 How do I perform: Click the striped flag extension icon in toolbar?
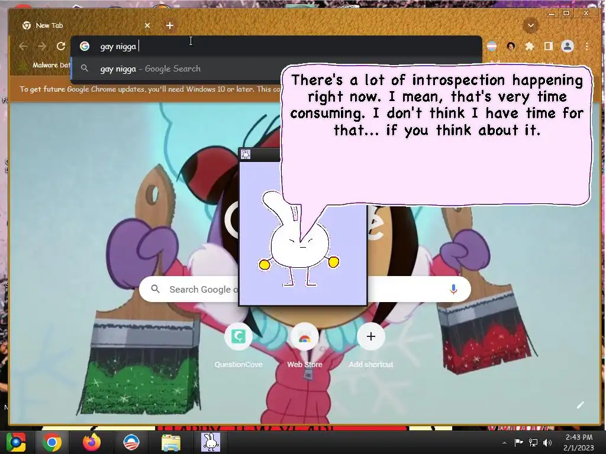point(492,46)
